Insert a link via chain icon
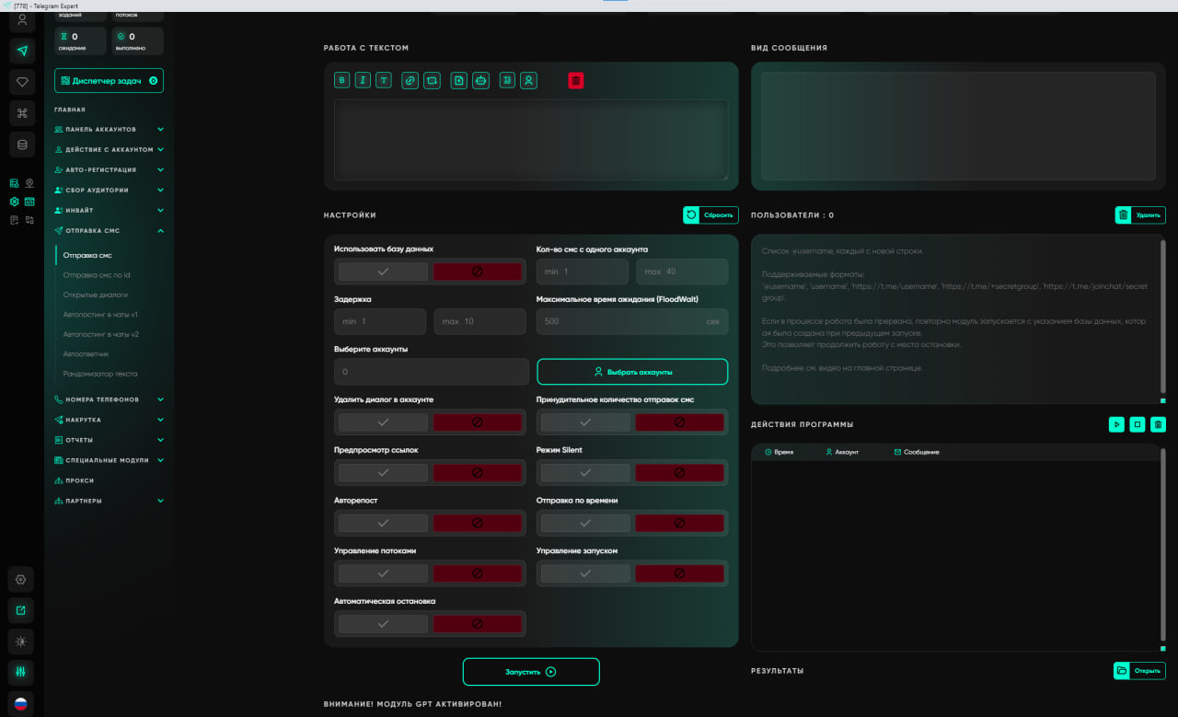 click(x=410, y=81)
